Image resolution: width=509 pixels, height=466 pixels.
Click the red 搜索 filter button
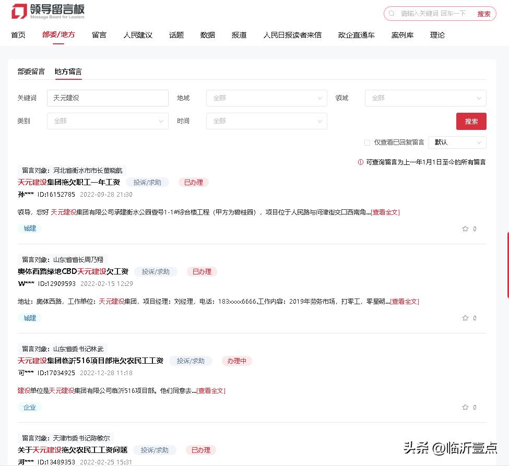pyautogui.click(x=471, y=122)
